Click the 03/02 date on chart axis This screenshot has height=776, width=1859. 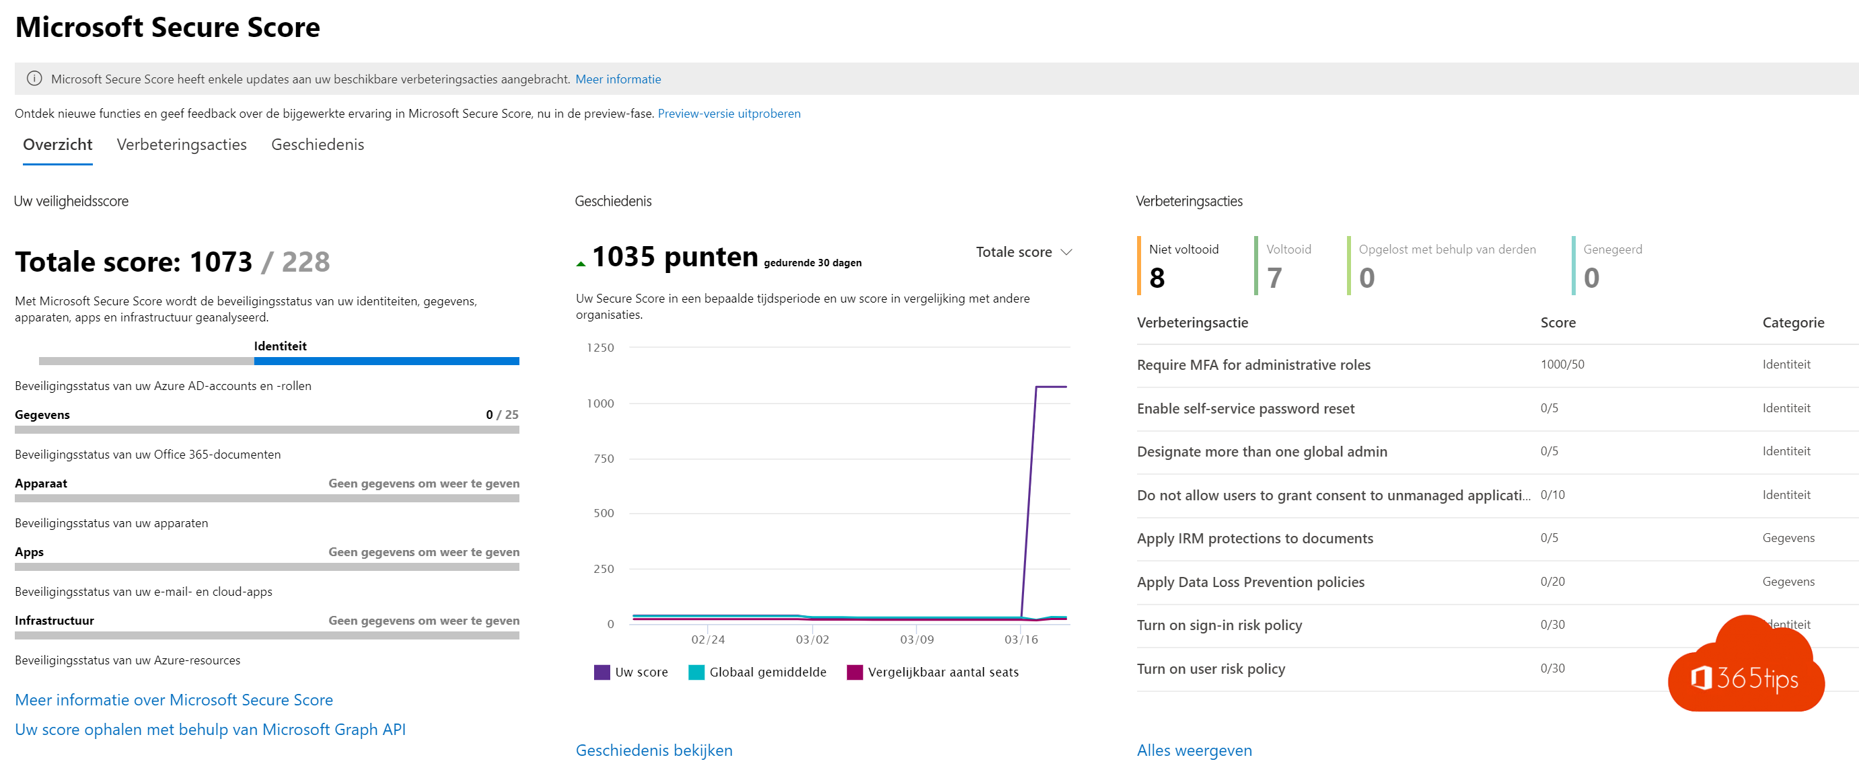812,639
